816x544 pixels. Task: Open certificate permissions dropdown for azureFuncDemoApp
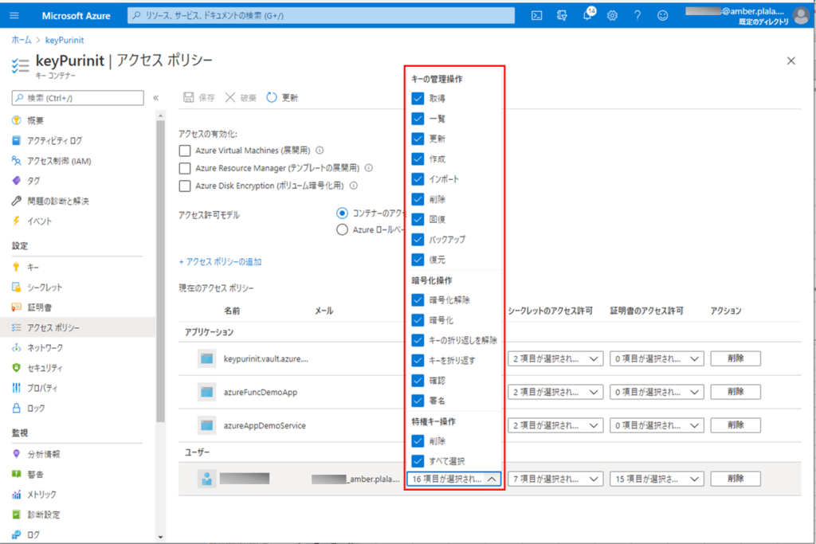(x=657, y=392)
